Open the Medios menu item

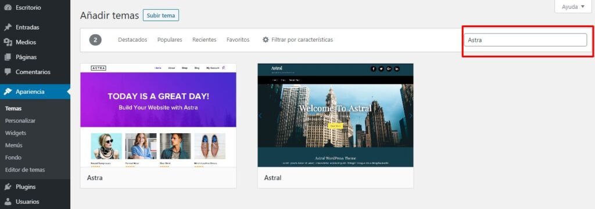tap(35, 42)
